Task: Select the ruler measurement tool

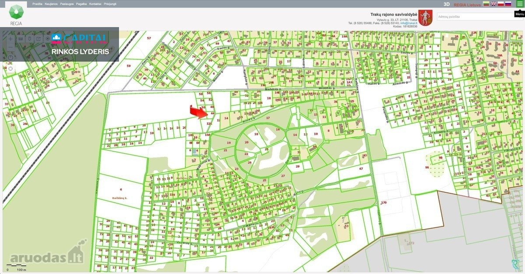Action: [20, 38]
